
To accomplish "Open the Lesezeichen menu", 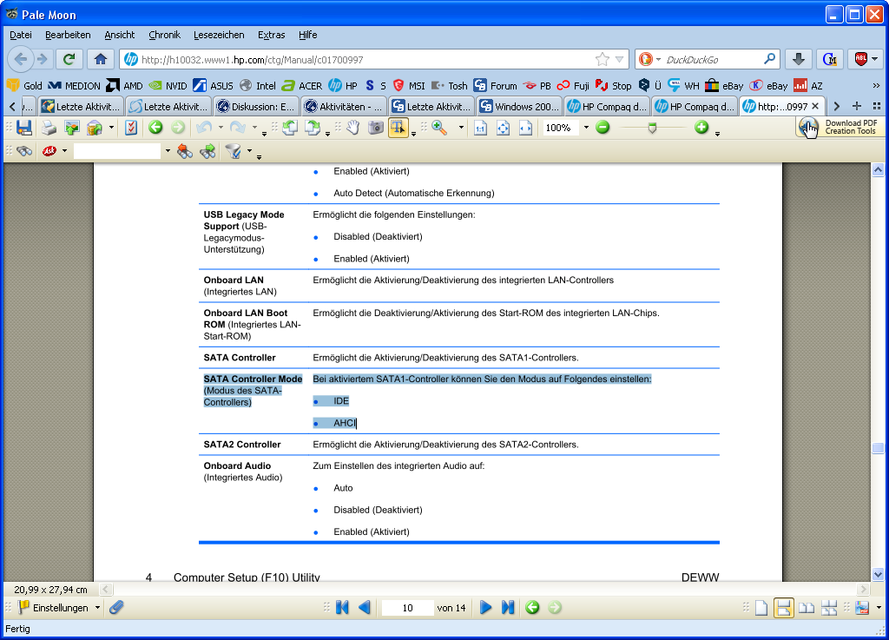I will (219, 35).
